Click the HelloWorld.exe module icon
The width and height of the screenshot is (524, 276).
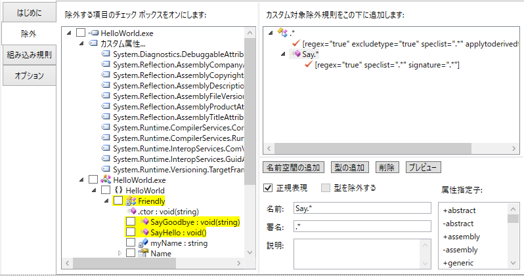[106, 179]
